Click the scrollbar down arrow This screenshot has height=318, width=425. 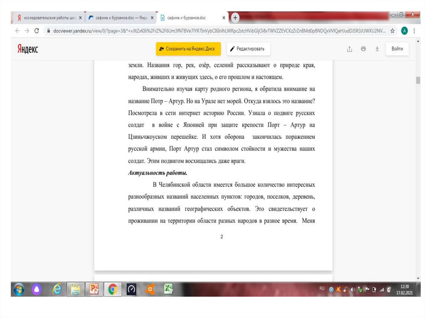(418, 279)
